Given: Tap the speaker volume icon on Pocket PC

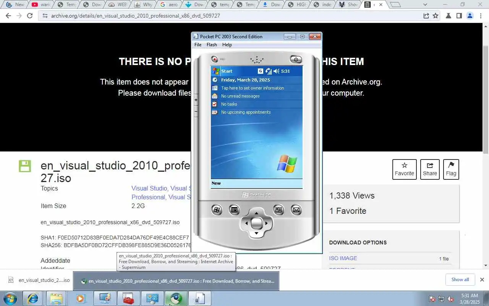Looking at the screenshot, I should pos(277,71).
